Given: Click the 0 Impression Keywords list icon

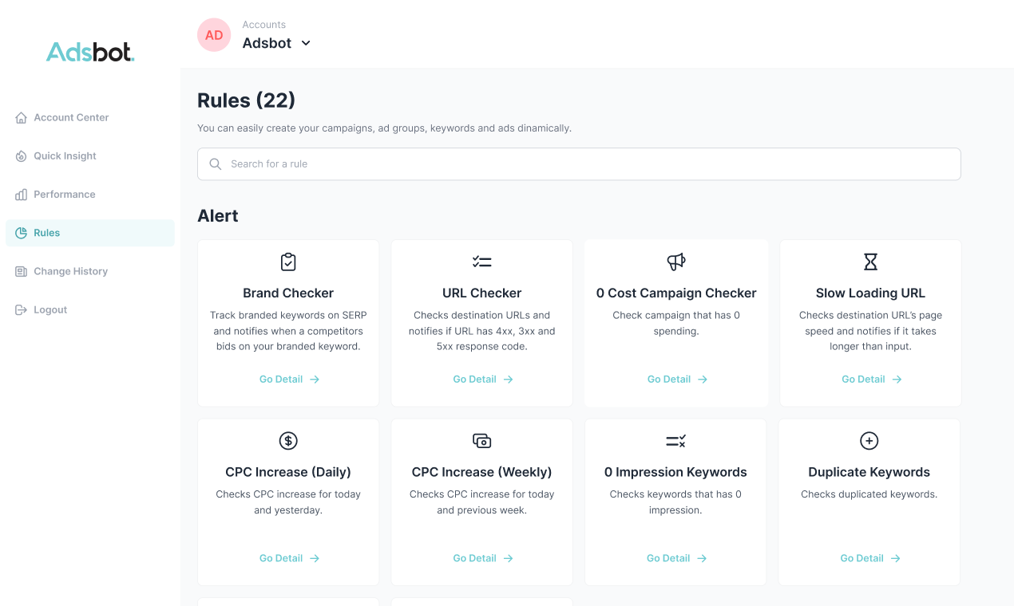Looking at the screenshot, I should (675, 440).
